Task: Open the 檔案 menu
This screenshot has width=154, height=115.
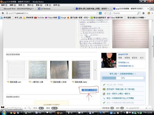Action: click(x=4, y=5)
